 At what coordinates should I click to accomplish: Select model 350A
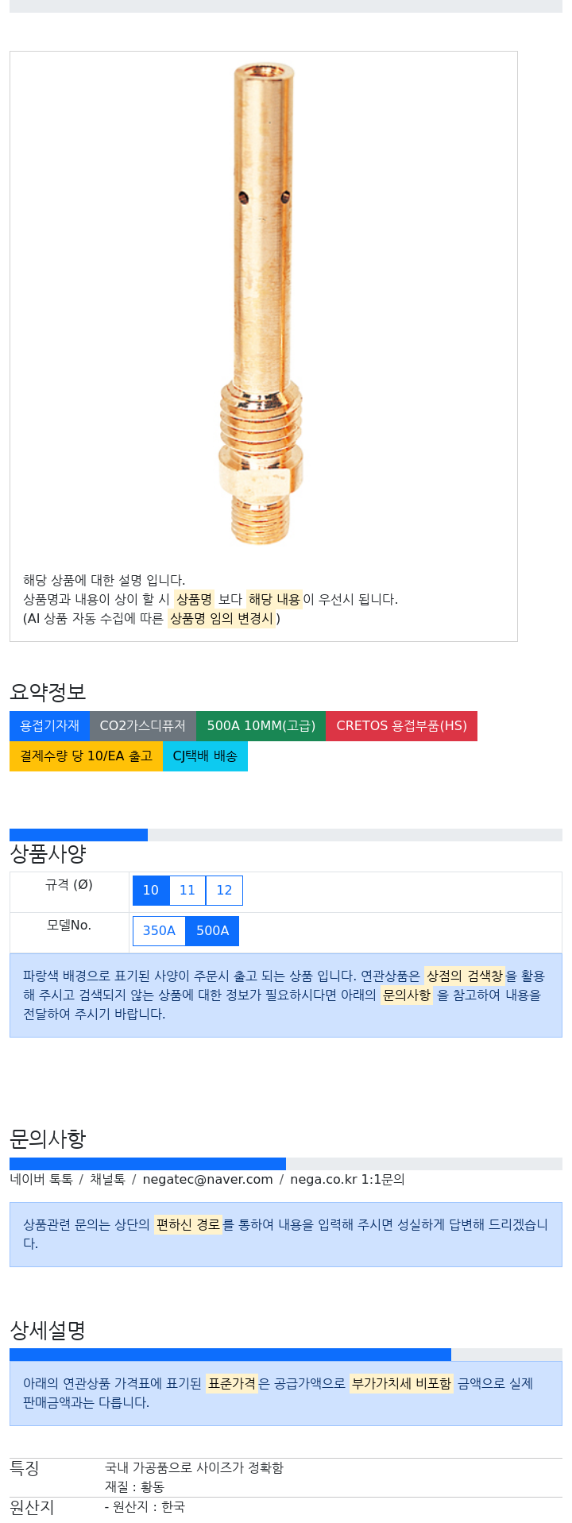(159, 931)
